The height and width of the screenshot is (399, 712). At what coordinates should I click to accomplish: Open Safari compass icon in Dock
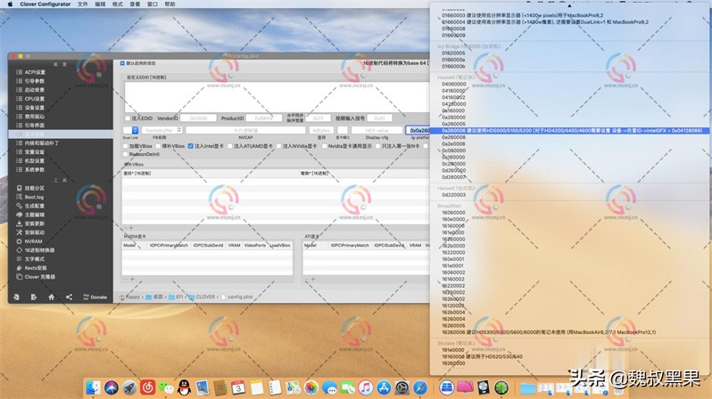point(420,387)
